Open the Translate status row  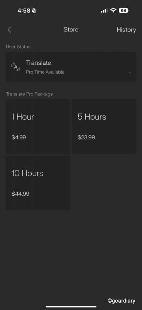(x=71, y=67)
